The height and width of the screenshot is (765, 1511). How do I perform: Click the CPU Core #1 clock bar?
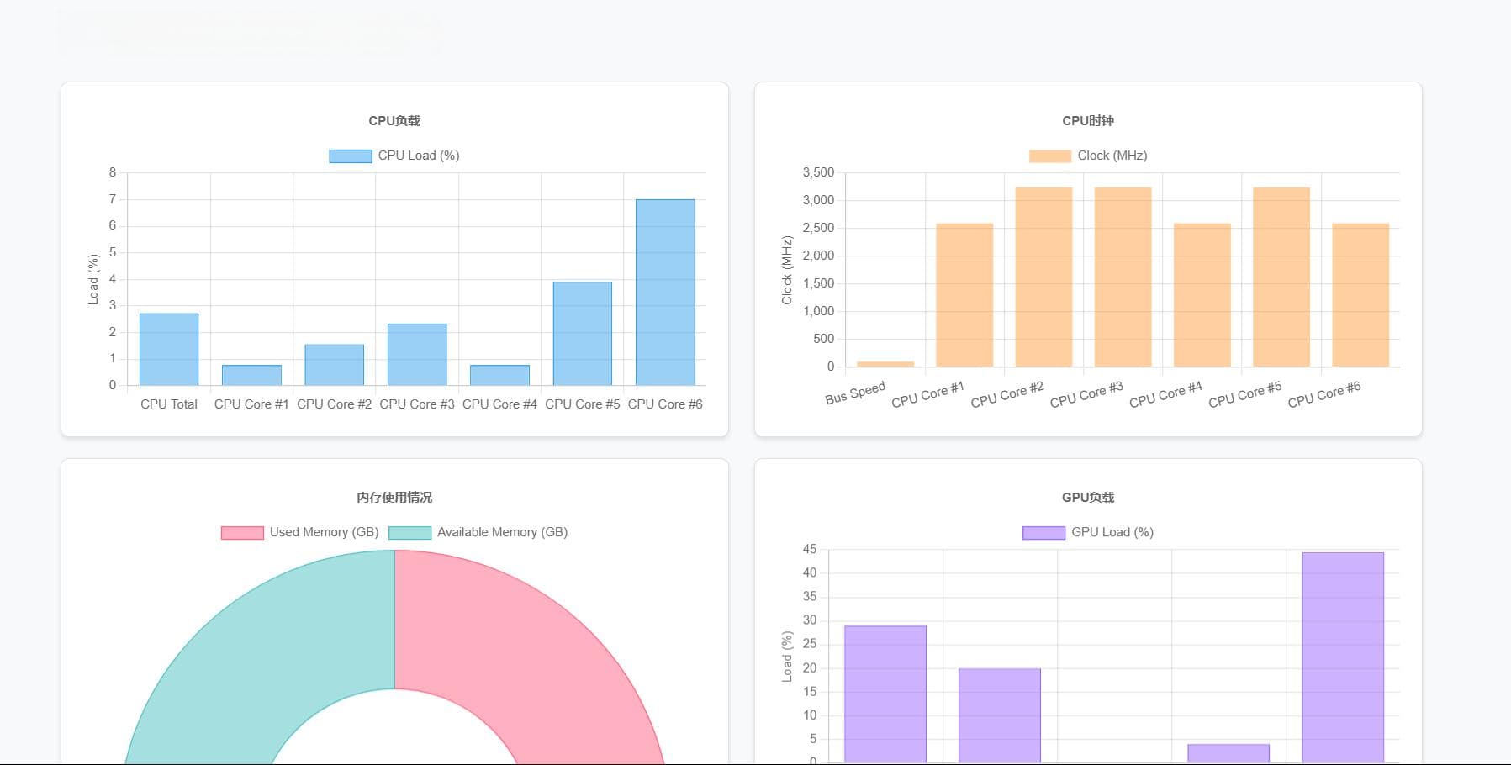[964, 295]
